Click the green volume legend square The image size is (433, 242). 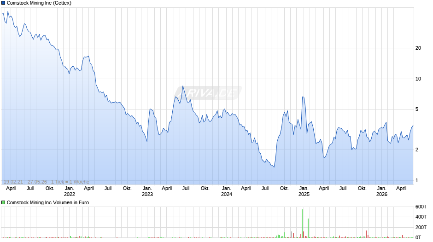click(3, 202)
